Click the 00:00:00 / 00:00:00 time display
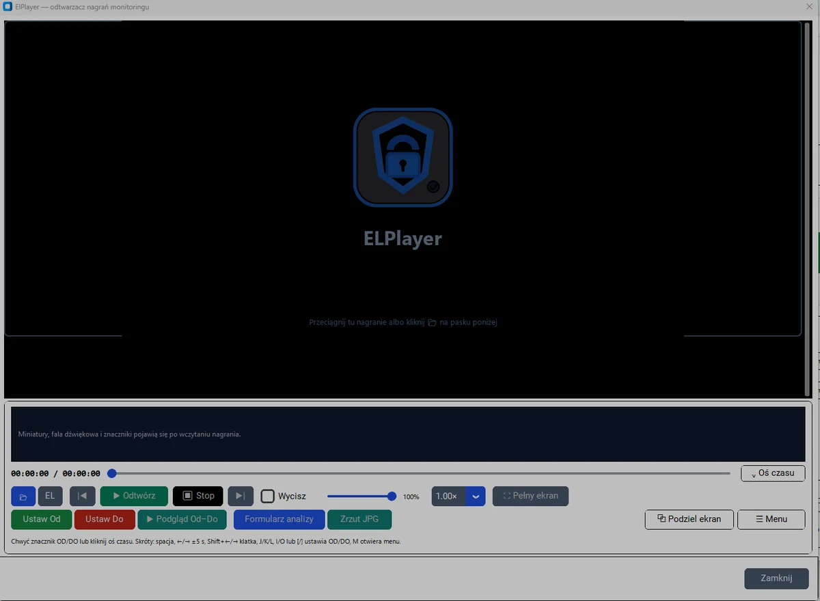The image size is (820, 601). pyautogui.click(x=55, y=473)
